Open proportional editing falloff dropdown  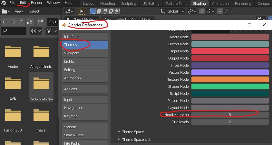pos(228,12)
